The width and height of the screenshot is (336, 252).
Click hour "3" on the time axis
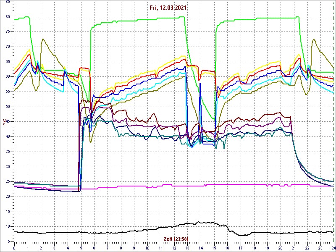54,248
